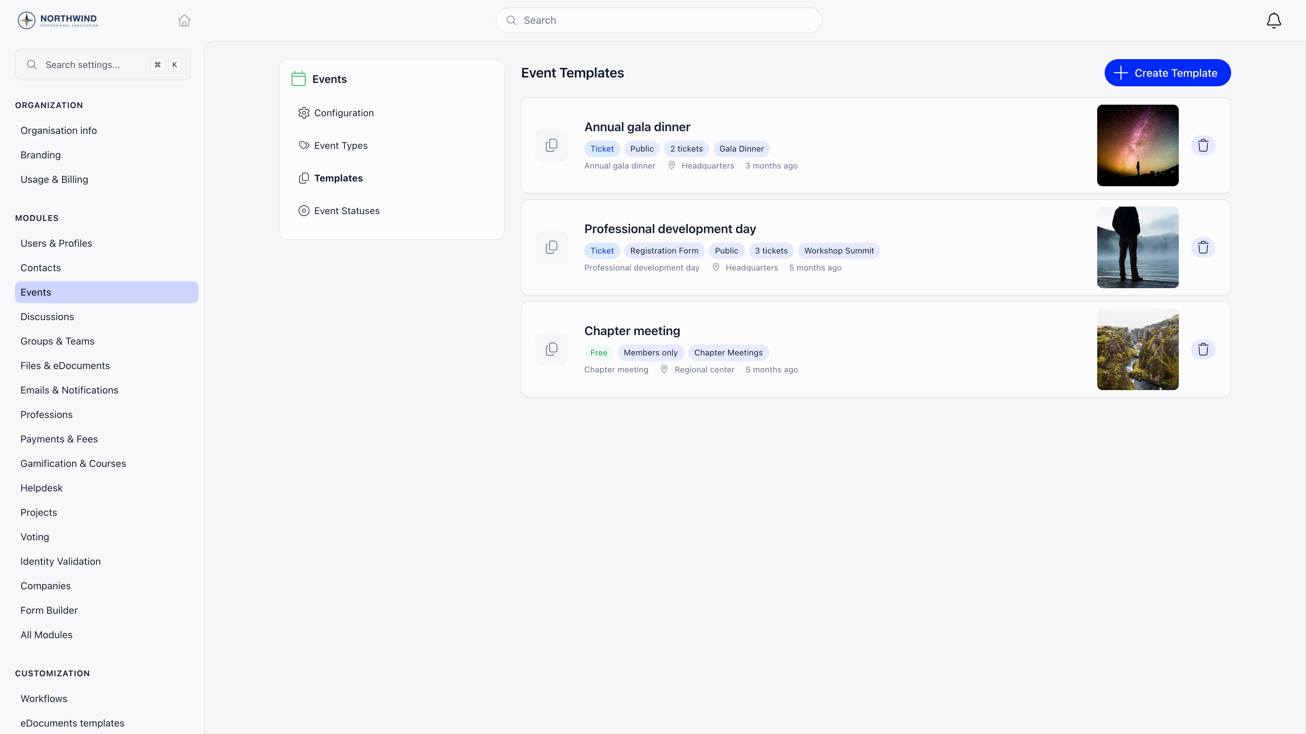
Task: Click the Members only tag
Action: tap(651, 353)
